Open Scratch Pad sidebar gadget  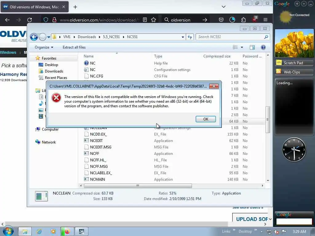click(x=294, y=63)
